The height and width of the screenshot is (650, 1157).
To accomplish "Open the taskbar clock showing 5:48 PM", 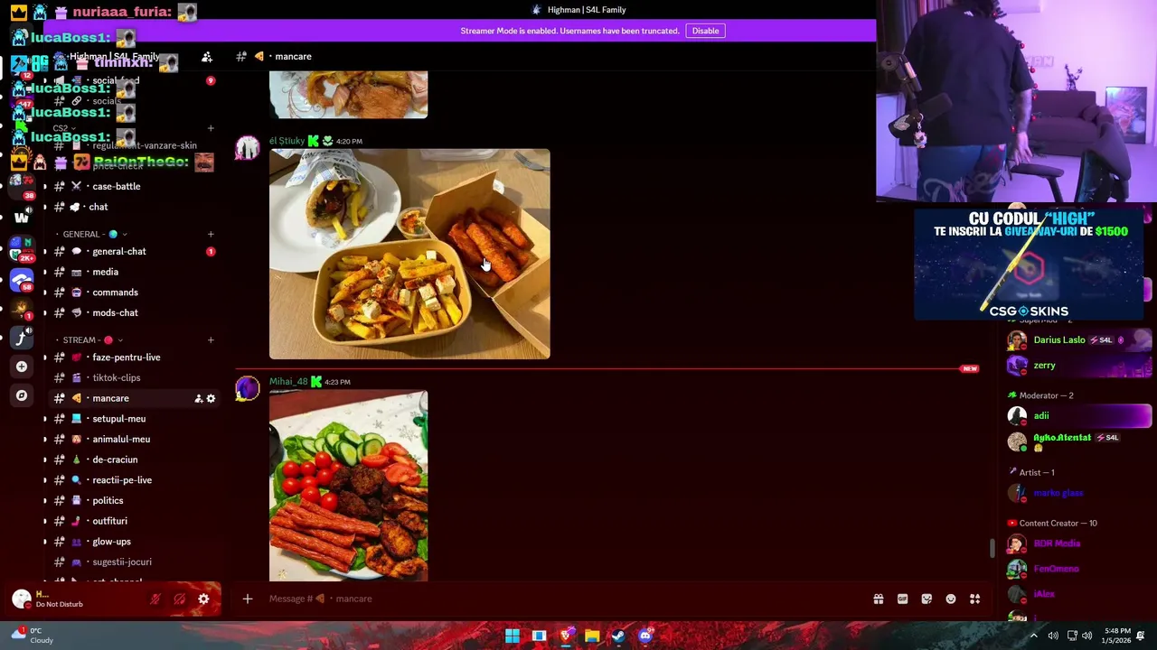I will (1117, 636).
